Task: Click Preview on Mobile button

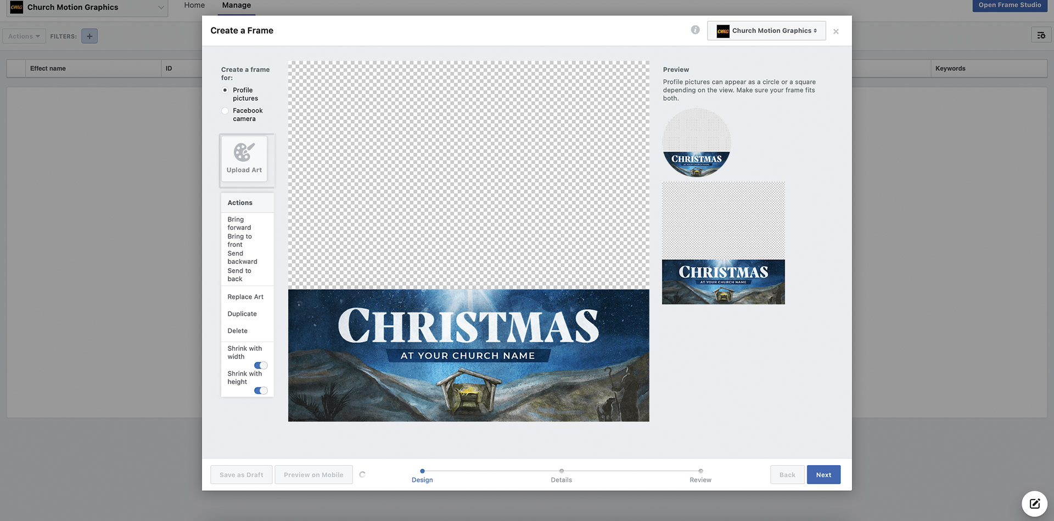Action: click(x=313, y=475)
